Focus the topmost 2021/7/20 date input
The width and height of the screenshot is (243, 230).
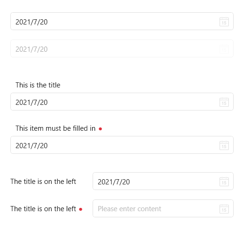coord(122,21)
